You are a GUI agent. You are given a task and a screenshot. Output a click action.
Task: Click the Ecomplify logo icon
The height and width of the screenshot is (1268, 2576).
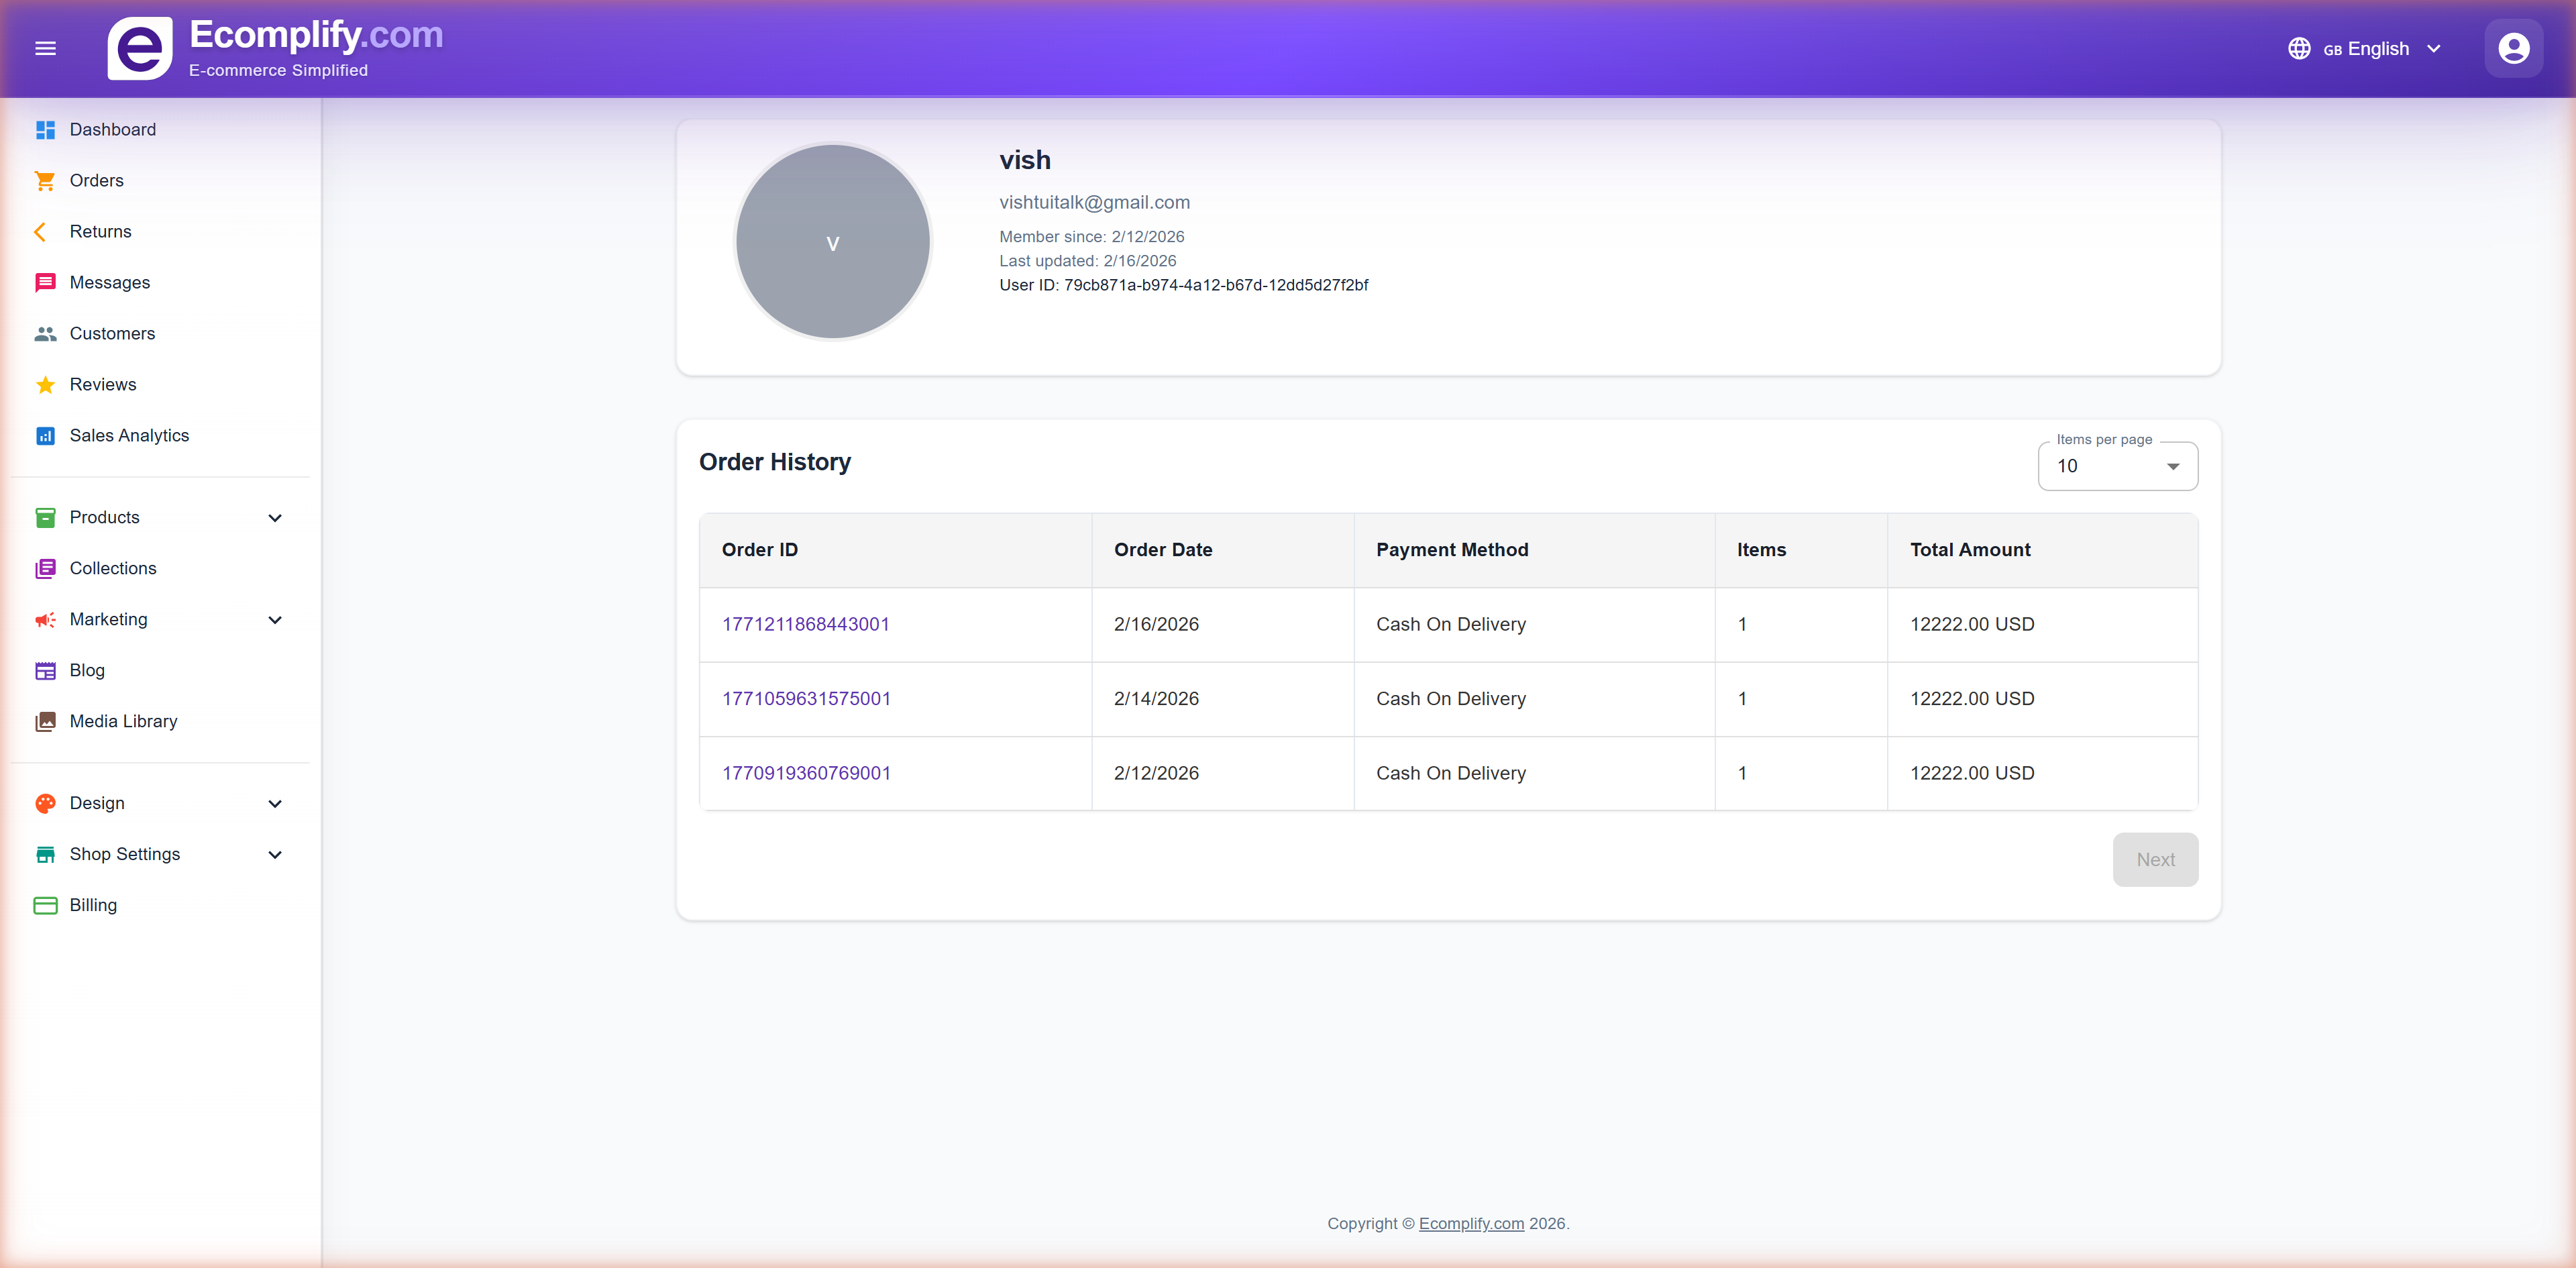pos(140,48)
